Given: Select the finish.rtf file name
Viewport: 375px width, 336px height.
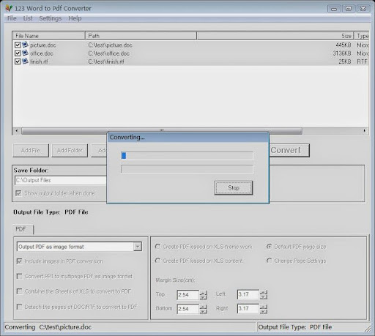Looking at the screenshot, I should (x=39, y=61).
